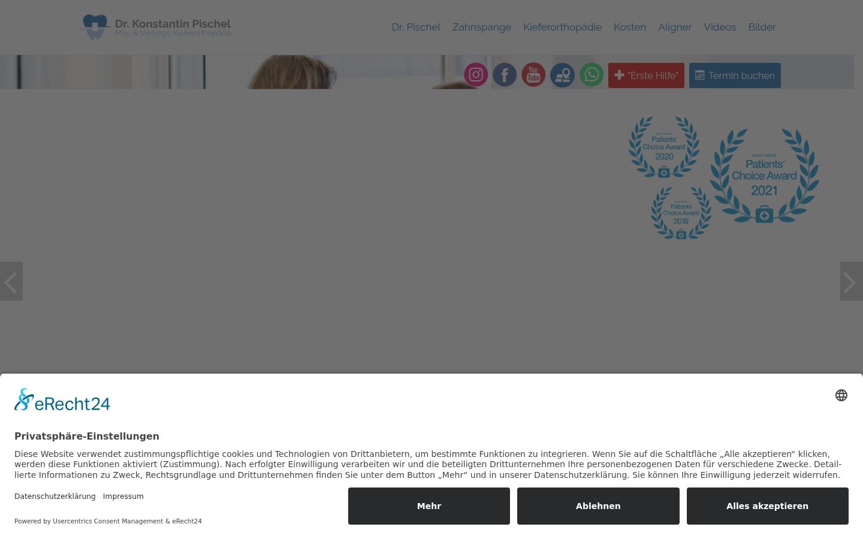Screen dimensions: 863x539
Task: Open the Kosten menu item
Action: [630, 27]
